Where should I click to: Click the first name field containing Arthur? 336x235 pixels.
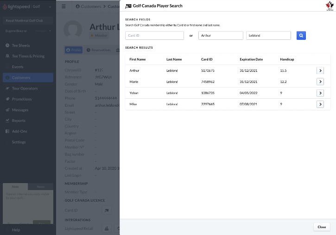(221, 35)
